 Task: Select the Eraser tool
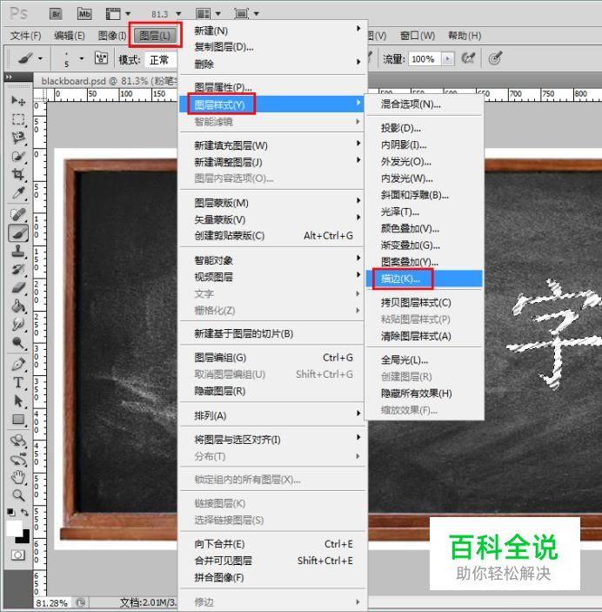pos(18,288)
